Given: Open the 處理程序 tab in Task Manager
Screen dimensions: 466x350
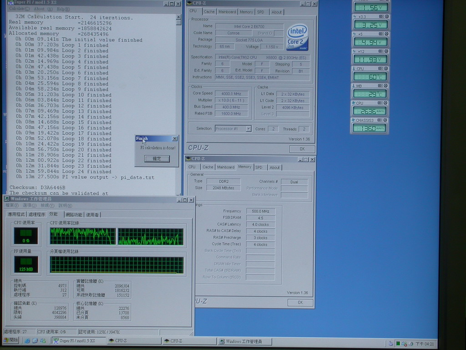Looking at the screenshot, I should click(x=37, y=214).
